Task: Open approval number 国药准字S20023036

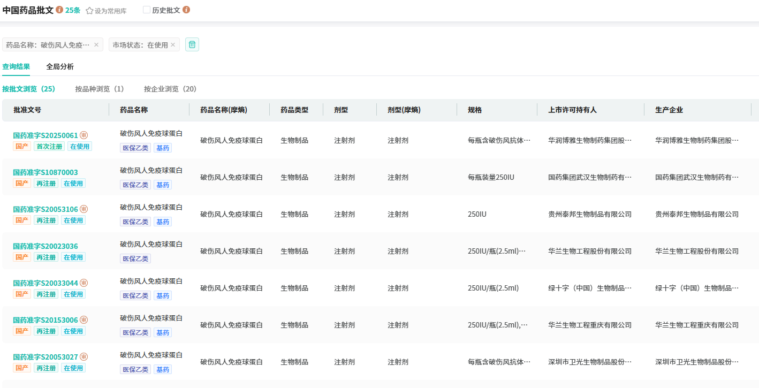Action: [x=45, y=246]
